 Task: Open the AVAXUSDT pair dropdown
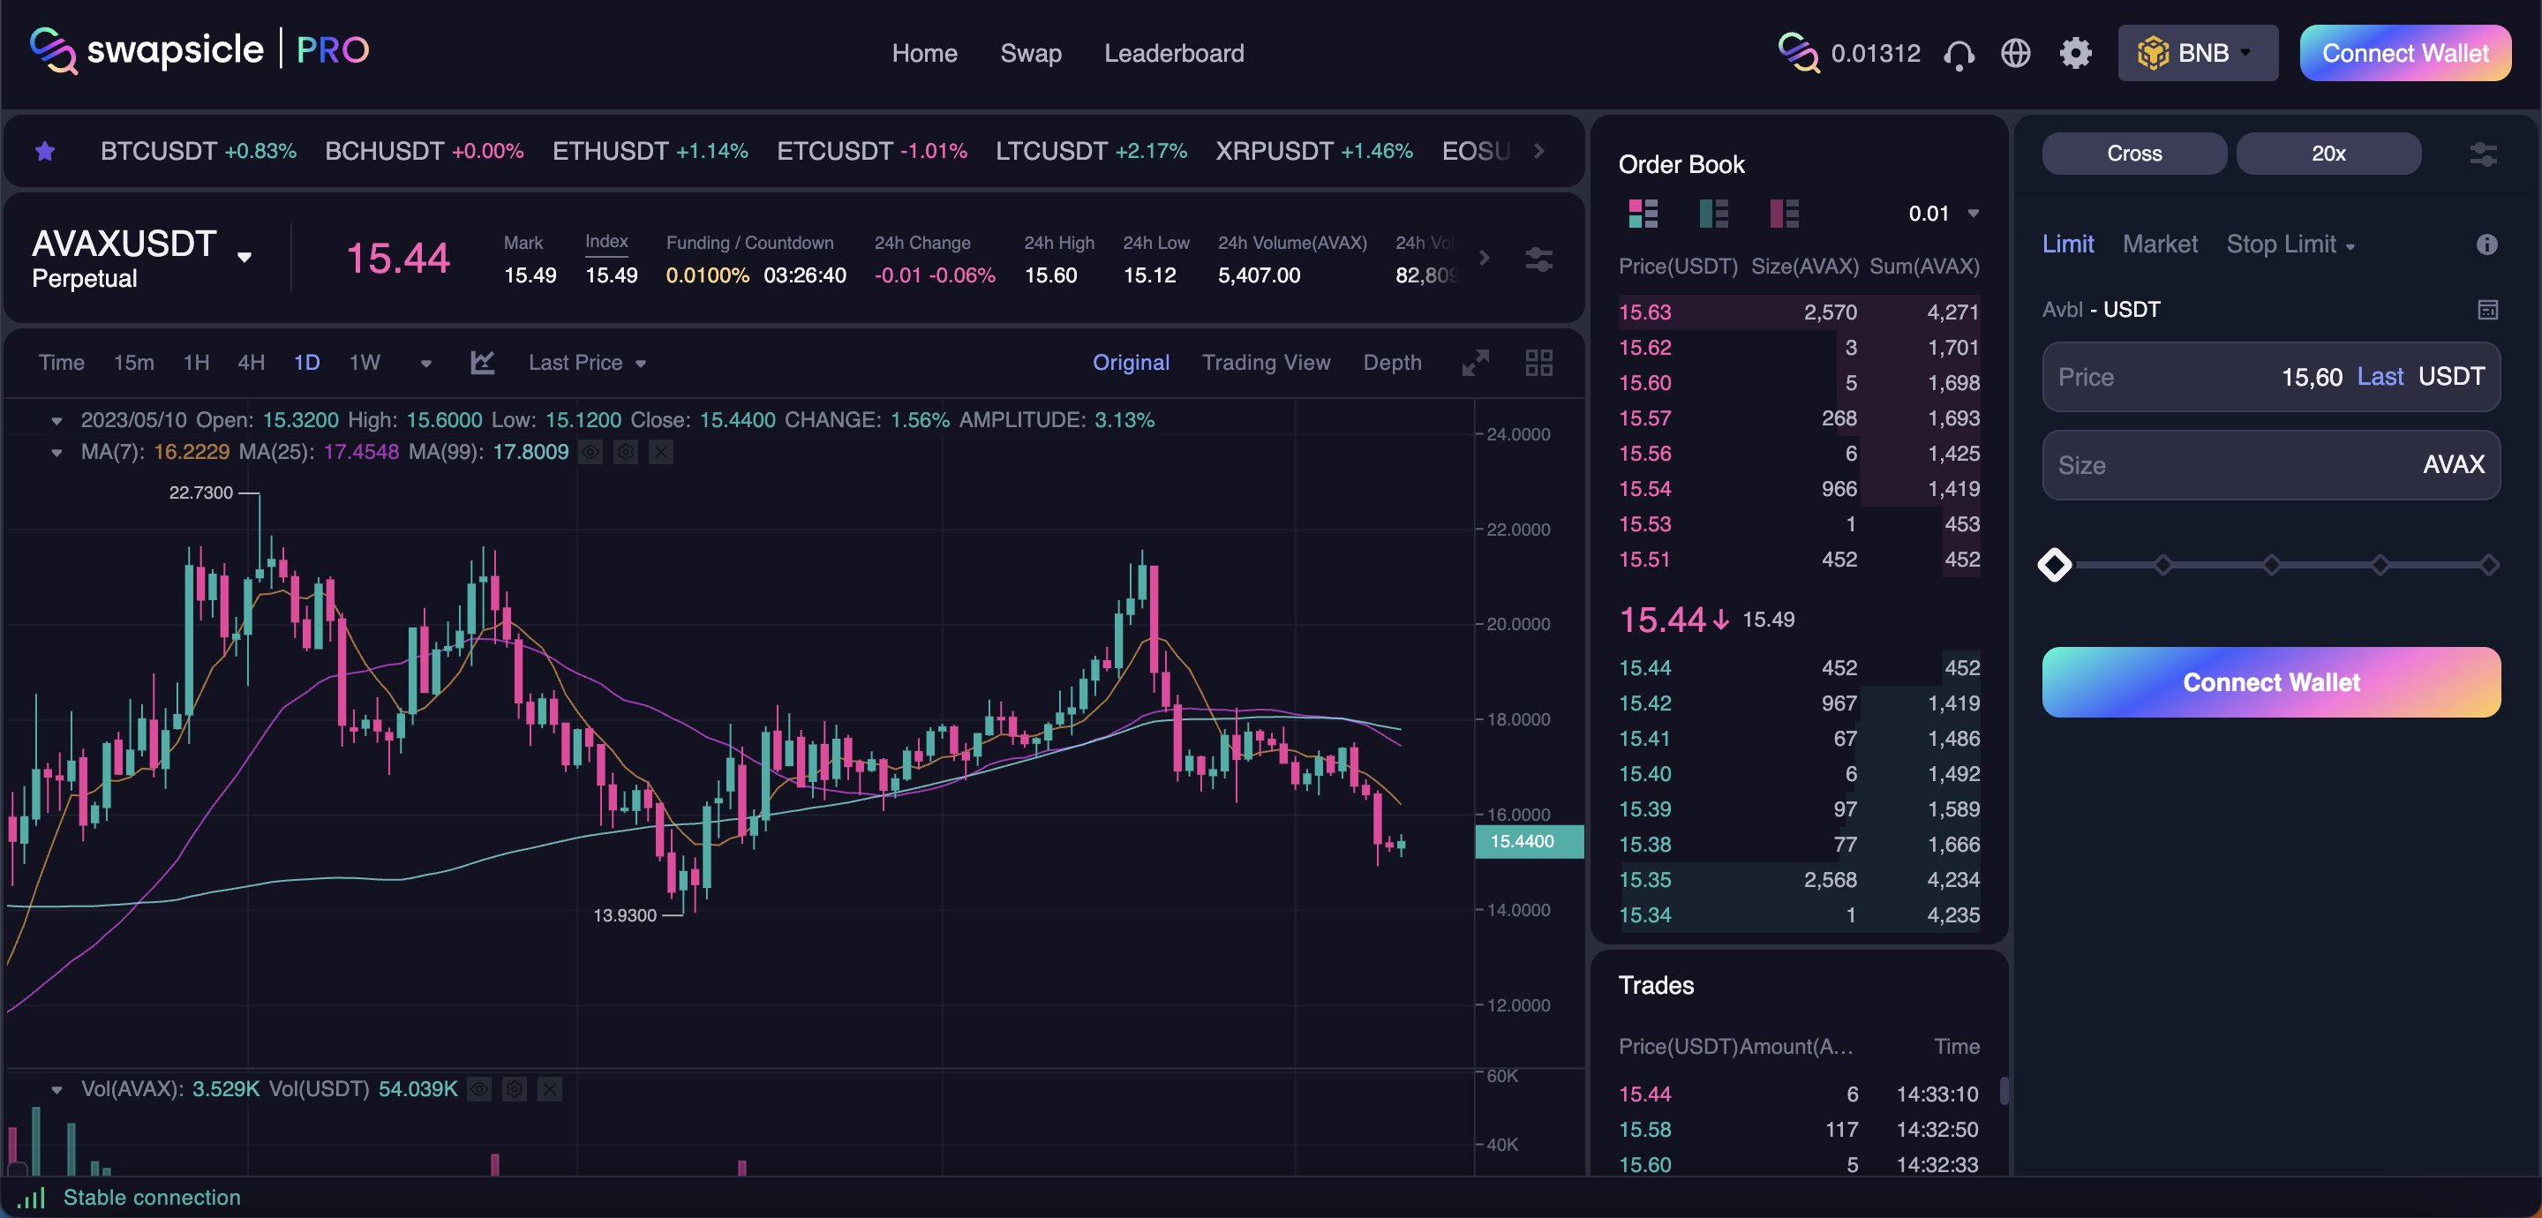coord(244,258)
